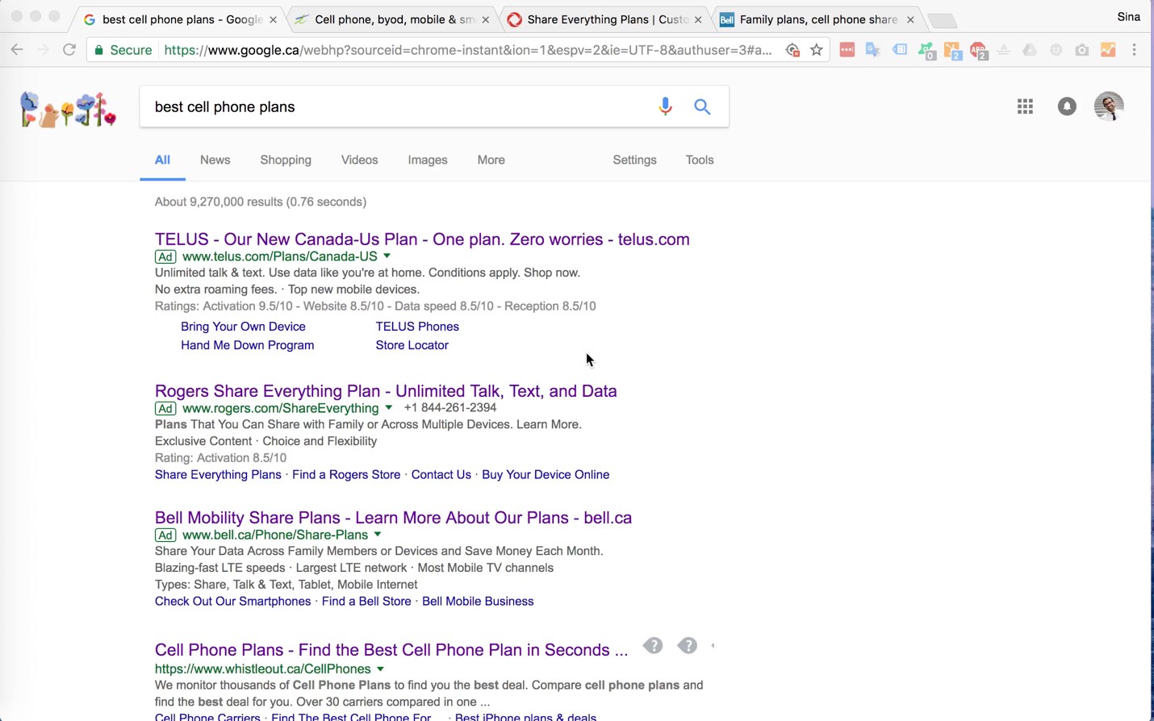Click the orange extension icon with 2 badge
This screenshot has width=1154, height=721.
click(x=952, y=52)
